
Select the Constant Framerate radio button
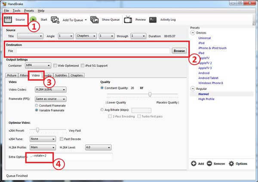point(37,105)
